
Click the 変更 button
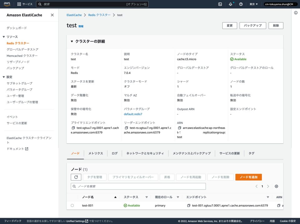point(230,26)
